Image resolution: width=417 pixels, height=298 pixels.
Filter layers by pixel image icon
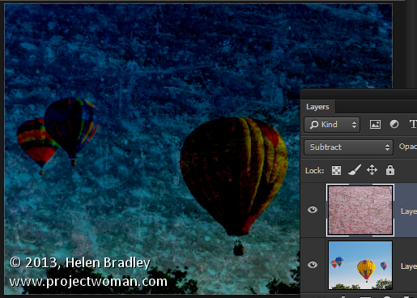click(375, 125)
